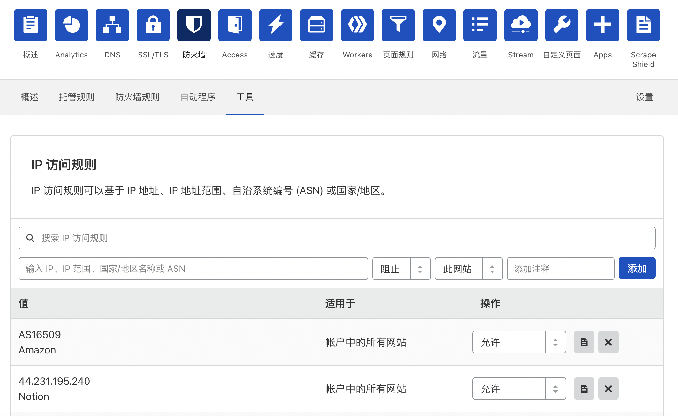
Task: Switch to the 防火墙规则 tab
Action: [x=137, y=97]
